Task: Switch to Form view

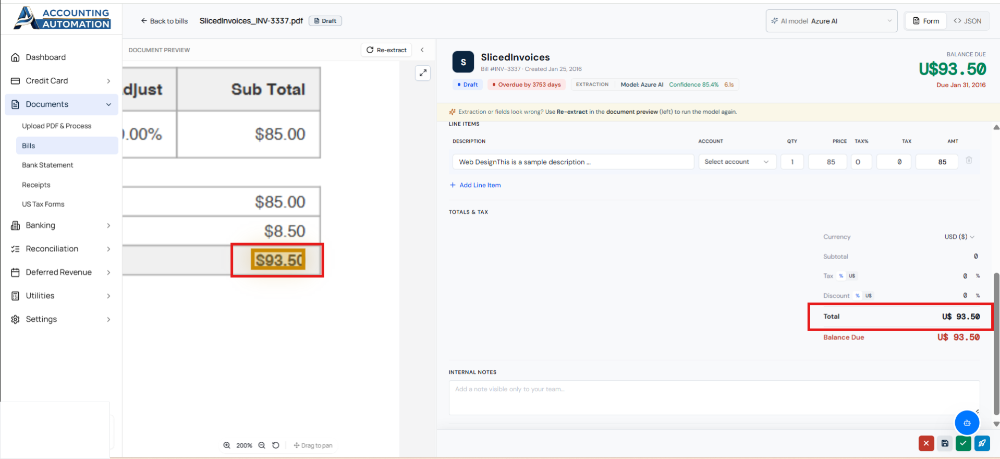Action: point(926,21)
